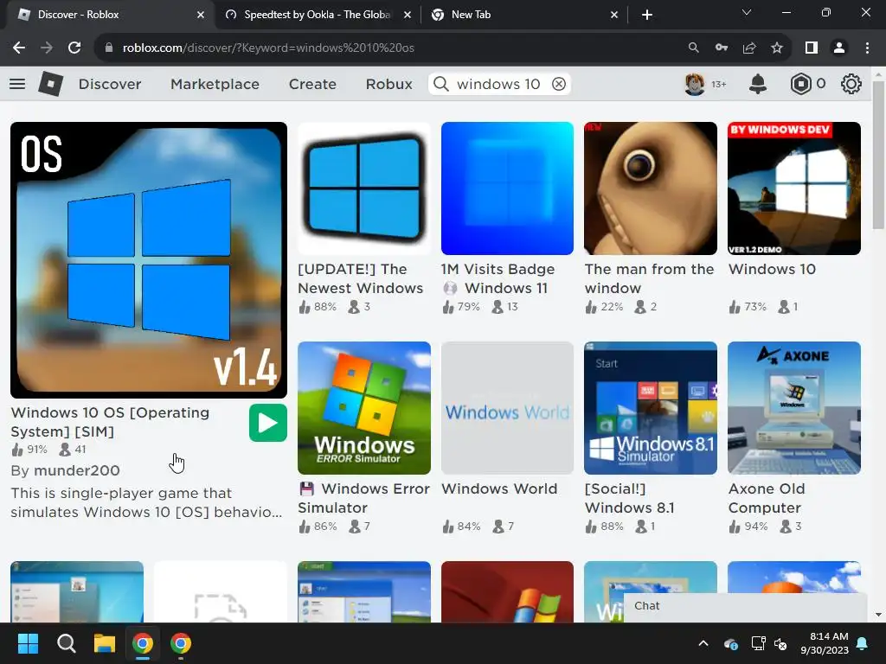Click the magnifier icon in Roblox search box
The height and width of the screenshot is (664, 886).
[x=440, y=84]
